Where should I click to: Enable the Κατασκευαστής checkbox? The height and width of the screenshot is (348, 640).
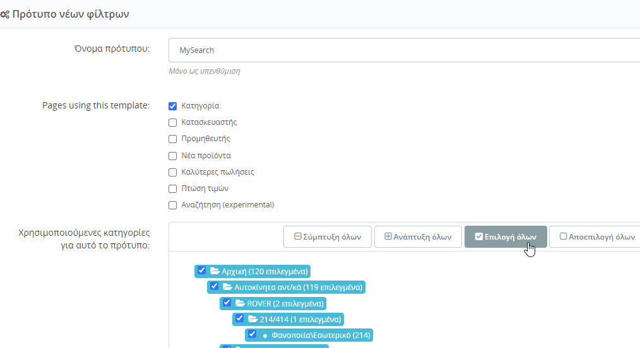click(173, 122)
